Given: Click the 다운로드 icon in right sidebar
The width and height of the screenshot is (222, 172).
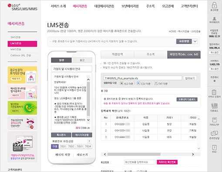Looking at the screenshot, I should pyautogui.click(x=214, y=106).
